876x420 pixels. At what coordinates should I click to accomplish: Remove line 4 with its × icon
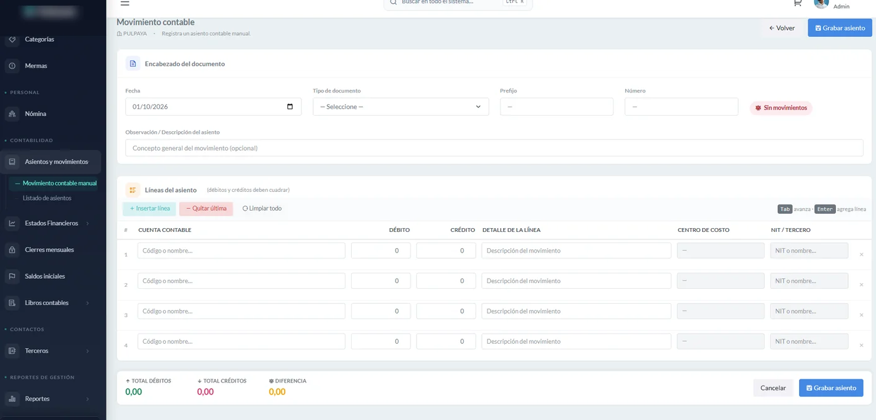[862, 345]
